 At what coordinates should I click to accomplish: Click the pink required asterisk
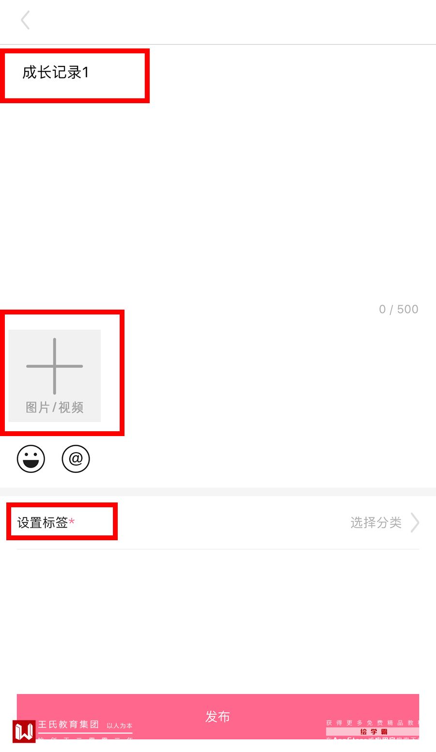tap(72, 521)
